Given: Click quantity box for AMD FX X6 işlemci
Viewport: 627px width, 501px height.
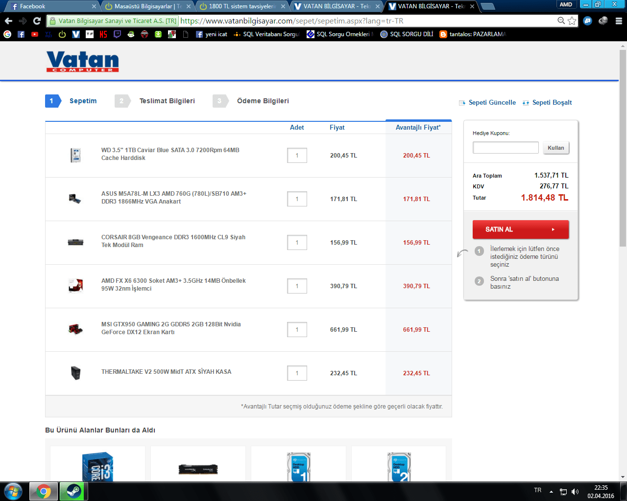Looking at the screenshot, I should pyautogui.click(x=297, y=286).
